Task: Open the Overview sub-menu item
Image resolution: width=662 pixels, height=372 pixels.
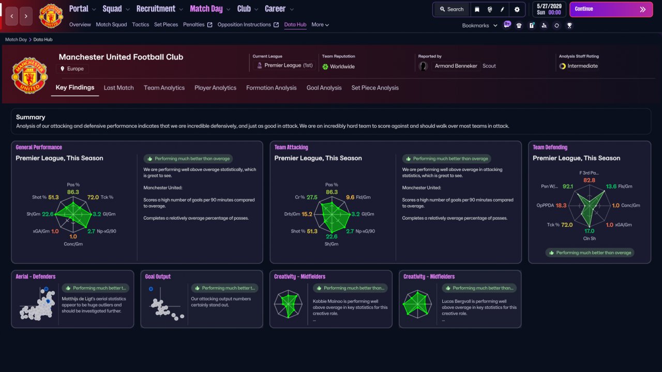Action: [x=80, y=24]
